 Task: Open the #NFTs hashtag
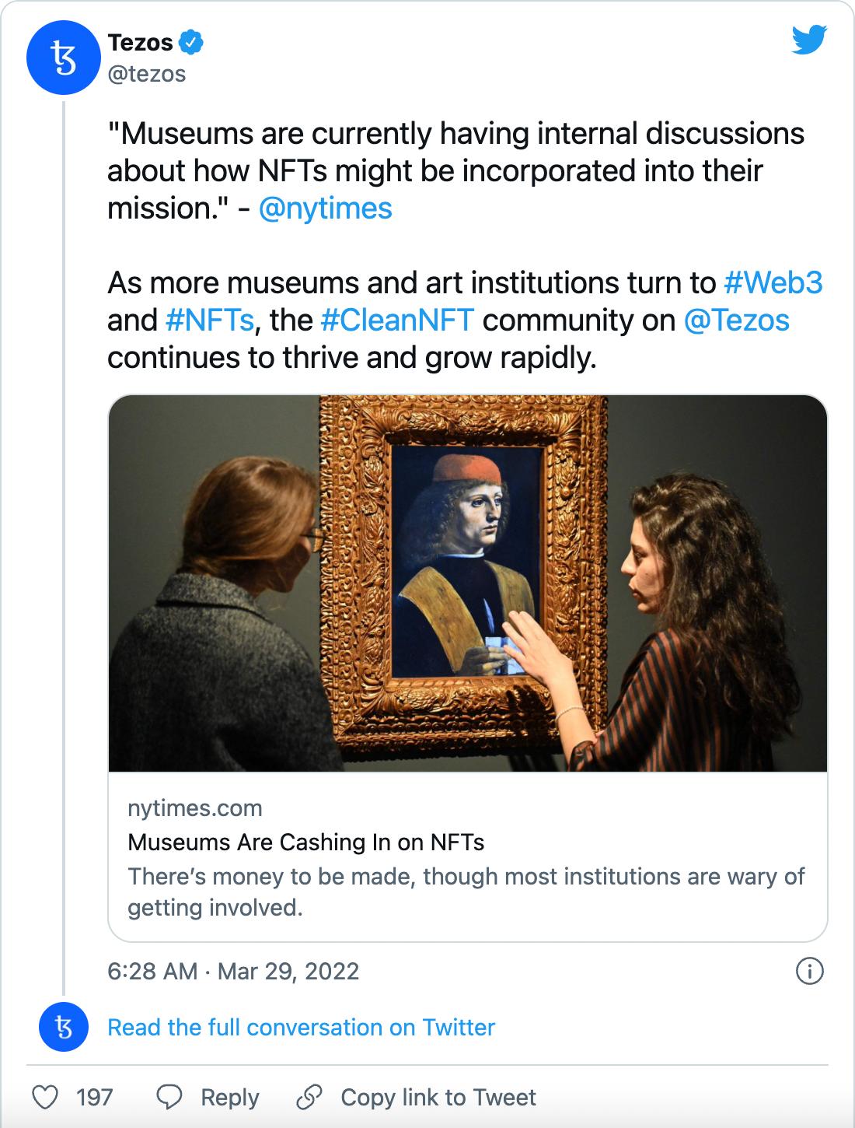click(x=210, y=321)
